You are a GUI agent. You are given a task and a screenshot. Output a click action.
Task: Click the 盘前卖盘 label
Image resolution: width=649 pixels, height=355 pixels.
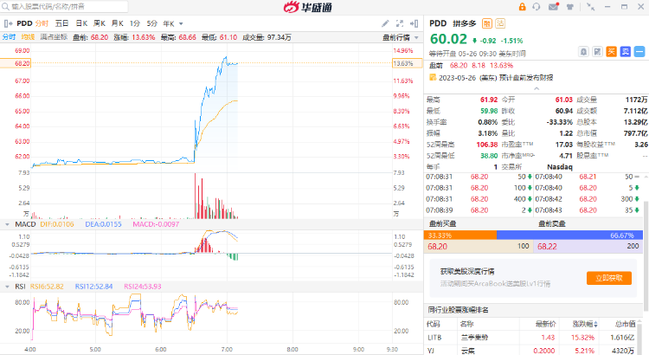(x=552, y=223)
